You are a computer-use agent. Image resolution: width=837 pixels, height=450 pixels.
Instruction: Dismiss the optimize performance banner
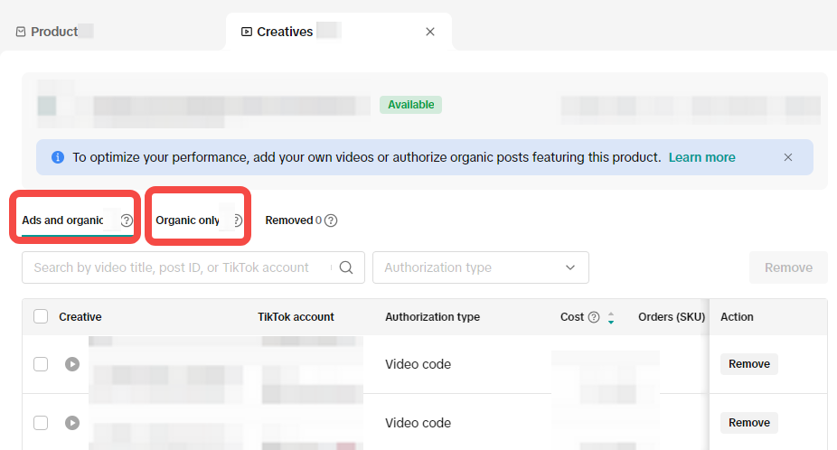[788, 157]
